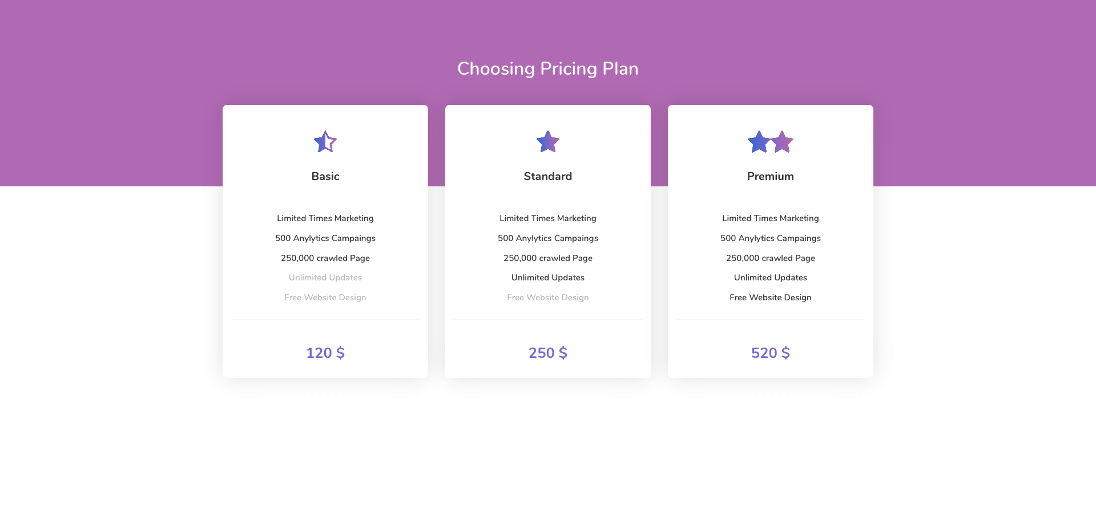Click the 250 $ price

548,353
